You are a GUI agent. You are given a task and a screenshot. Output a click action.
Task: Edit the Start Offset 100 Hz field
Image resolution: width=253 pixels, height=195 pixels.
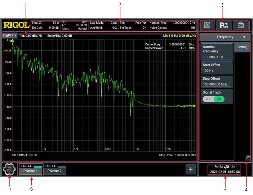(x=217, y=68)
